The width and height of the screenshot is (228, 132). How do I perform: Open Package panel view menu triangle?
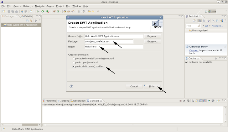click(x=40, y=20)
